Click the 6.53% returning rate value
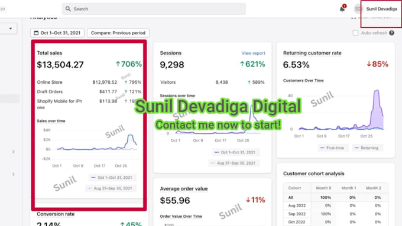This screenshot has width=402, height=226. pos(296,65)
